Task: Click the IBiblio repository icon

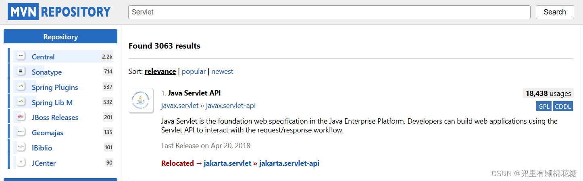Action: coord(21,148)
